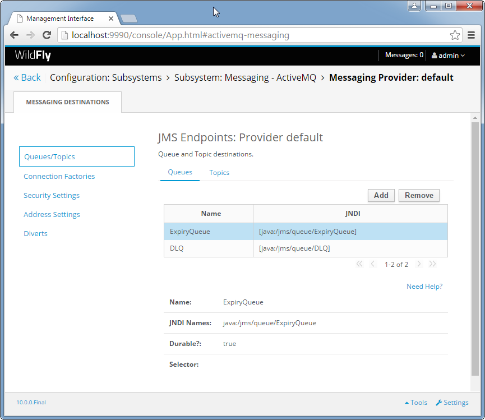Click the Add queue button
This screenshot has height=420, width=485.
381,196
